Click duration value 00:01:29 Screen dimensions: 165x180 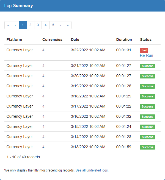tap(123, 96)
